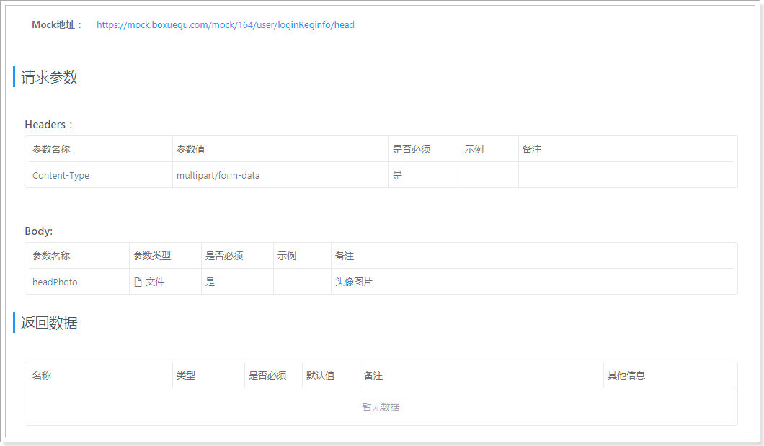Click the multipart/form-data value

[x=218, y=175]
